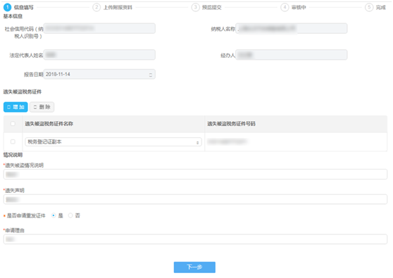This screenshot has height=278, width=393.
Task: Check the 税务登记证副本 row checkbox
Action: click(13, 141)
